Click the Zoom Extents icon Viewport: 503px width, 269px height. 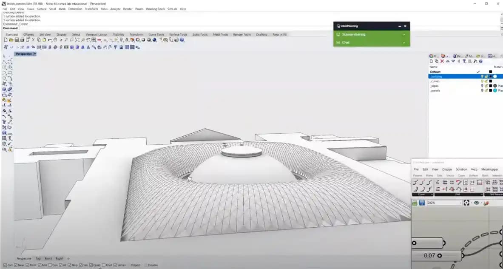point(77,40)
